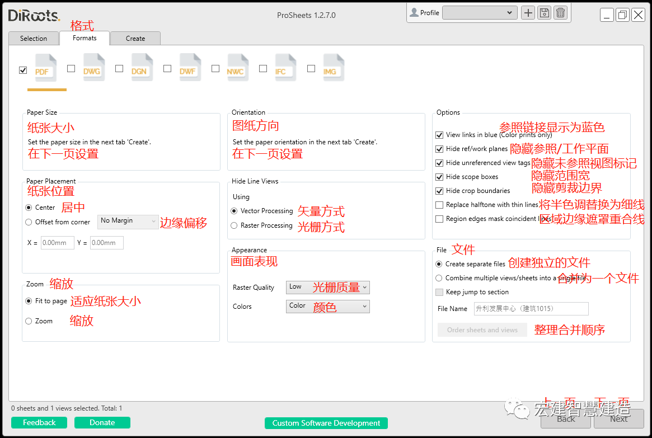Viewport: 652px width, 438px height.
Task: Add a new profile with plus icon
Action: [528, 13]
